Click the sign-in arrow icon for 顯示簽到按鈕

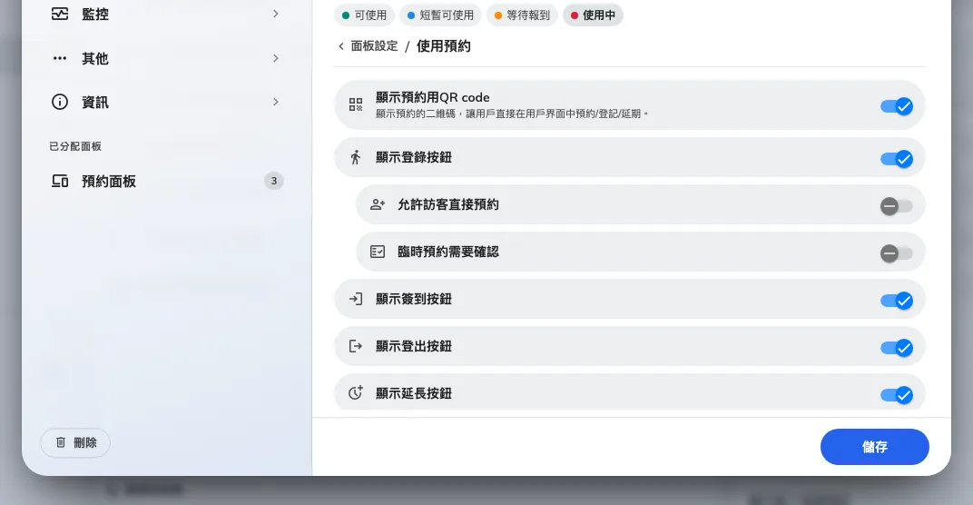click(356, 299)
